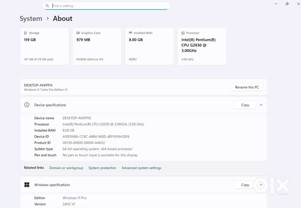The width and height of the screenshot is (301, 208).
Task: Click the Storage card icon
Action: click(26, 33)
